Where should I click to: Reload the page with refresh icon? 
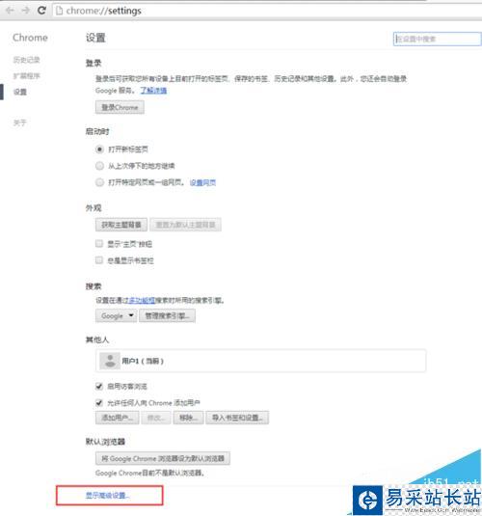(x=41, y=11)
